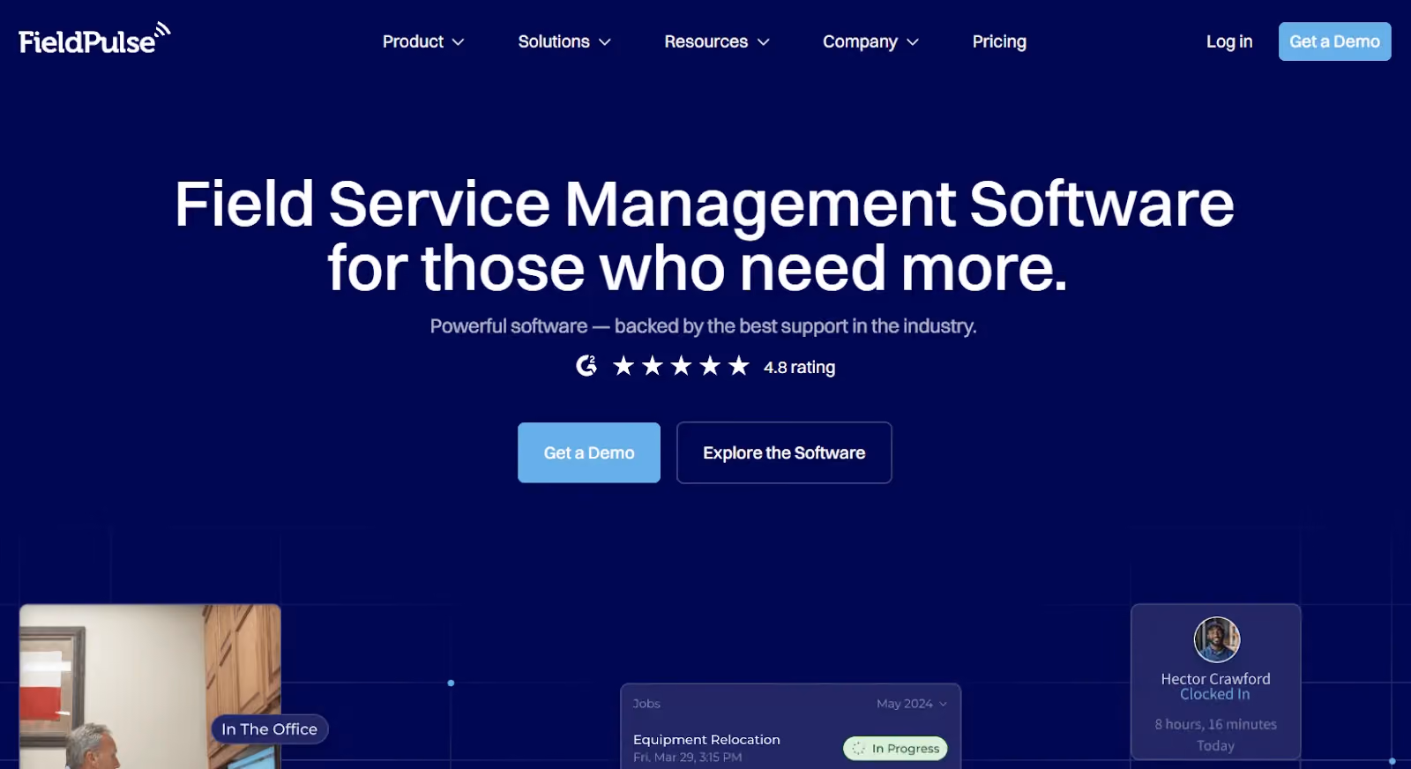The image size is (1411, 769).
Task: Click Get a Demo in header
Action: click(x=1334, y=41)
